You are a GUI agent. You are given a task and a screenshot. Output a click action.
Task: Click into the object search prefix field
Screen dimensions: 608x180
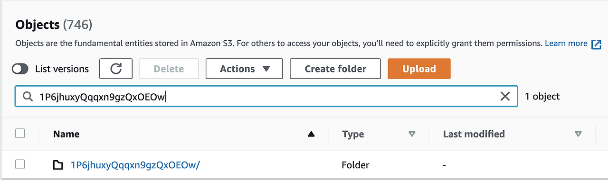(266, 97)
